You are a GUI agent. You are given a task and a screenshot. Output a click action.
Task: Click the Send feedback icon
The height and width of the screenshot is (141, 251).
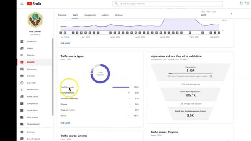(22, 139)
